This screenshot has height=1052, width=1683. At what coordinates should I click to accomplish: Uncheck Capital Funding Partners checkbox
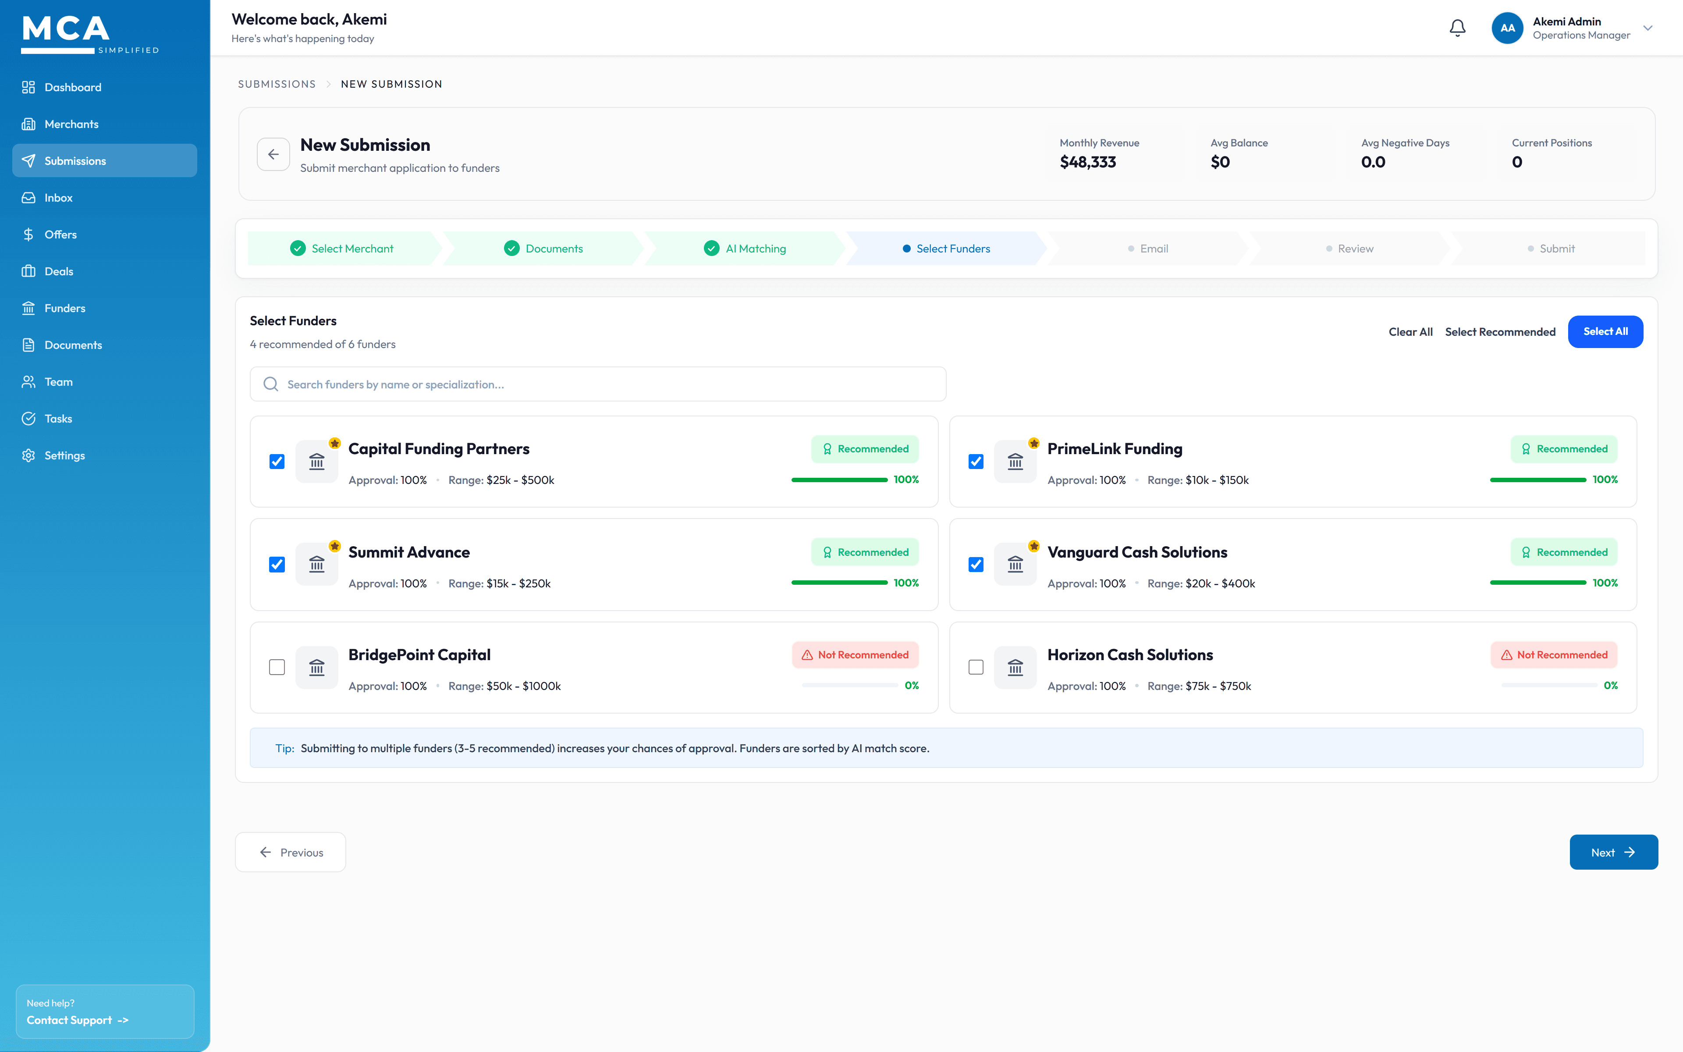pyautogui.click(x=277, y=461)
